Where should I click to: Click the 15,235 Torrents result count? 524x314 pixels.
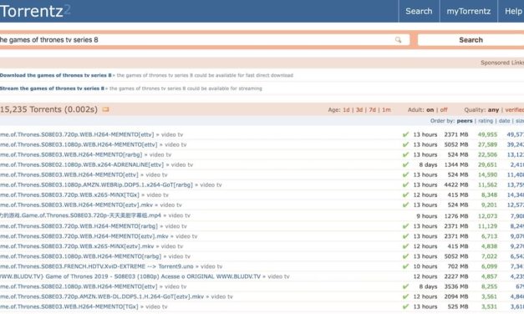pos(48,109)
